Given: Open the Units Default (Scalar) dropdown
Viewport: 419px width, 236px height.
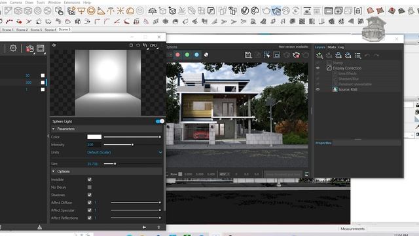Looking at the screenshot, I should pyautogui.click(x=124, y=152).
